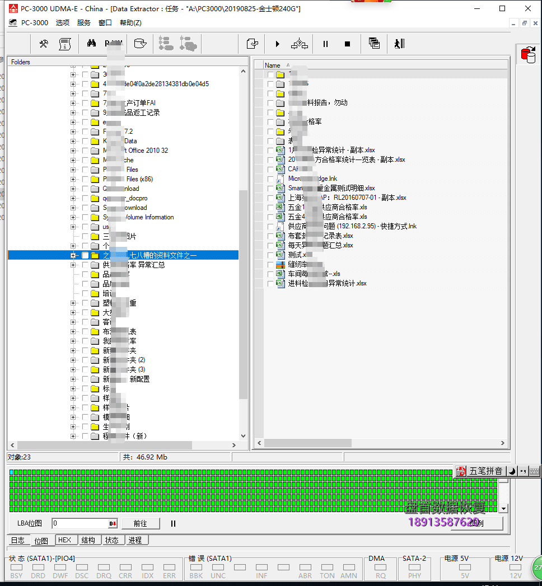Open the 帮助(Z) menu

[x=130, y=23]
